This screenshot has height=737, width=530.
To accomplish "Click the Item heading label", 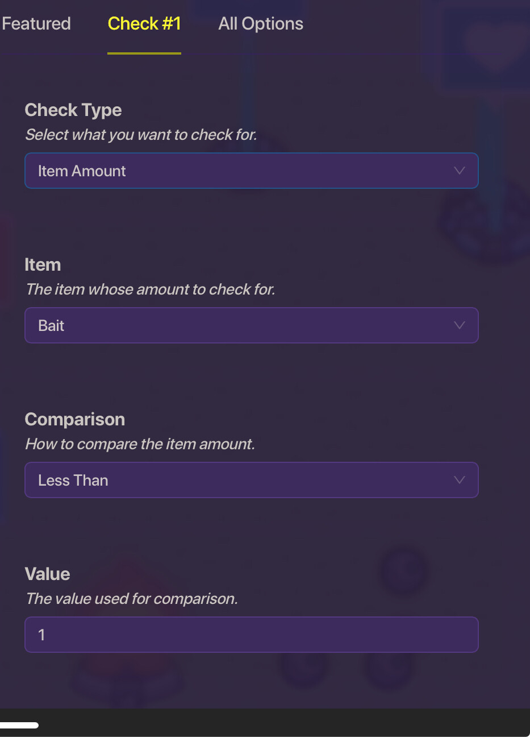I will [43, 264].
